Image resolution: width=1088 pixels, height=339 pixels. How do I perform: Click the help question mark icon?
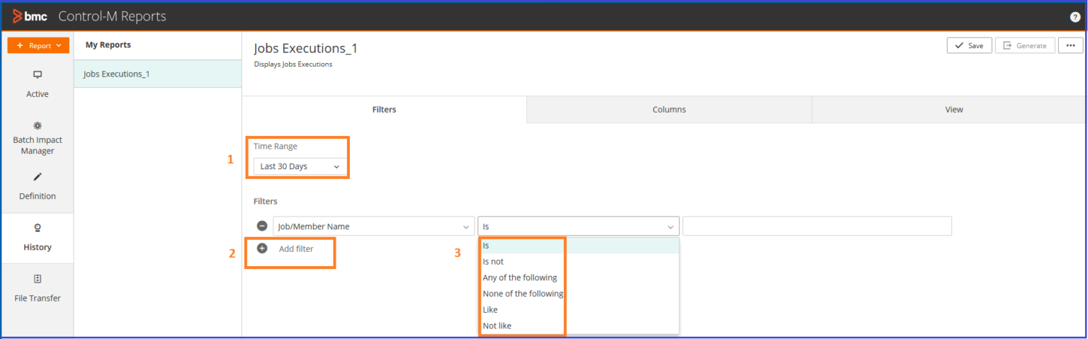[1075, 17]
